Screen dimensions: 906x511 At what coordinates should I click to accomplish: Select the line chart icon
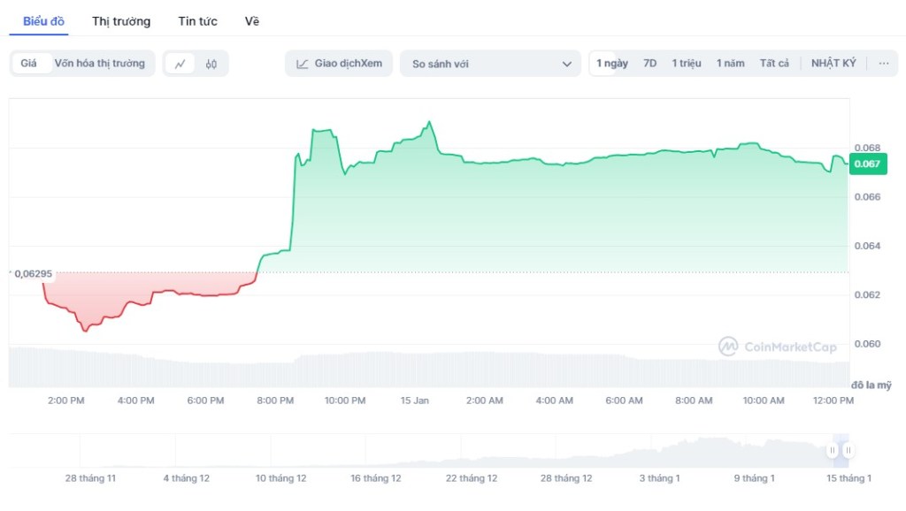tap(180, 64)
